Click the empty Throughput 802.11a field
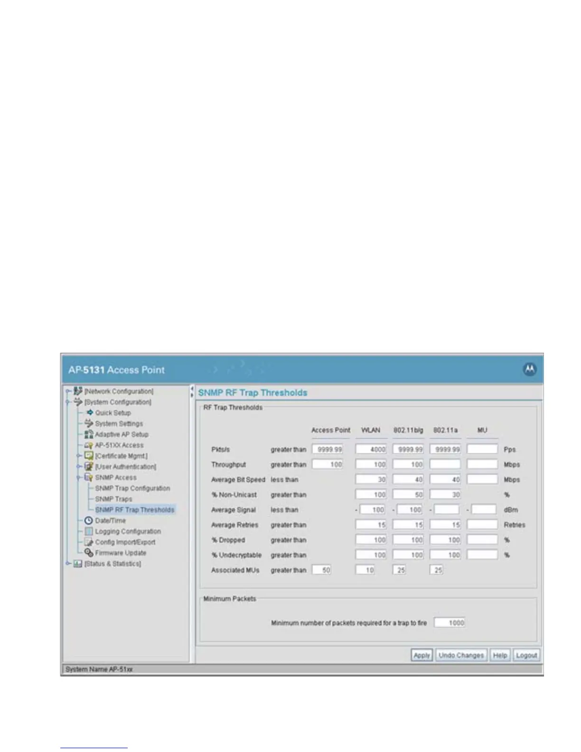This screenshot has height=752, width=581. tap(445, 464)
